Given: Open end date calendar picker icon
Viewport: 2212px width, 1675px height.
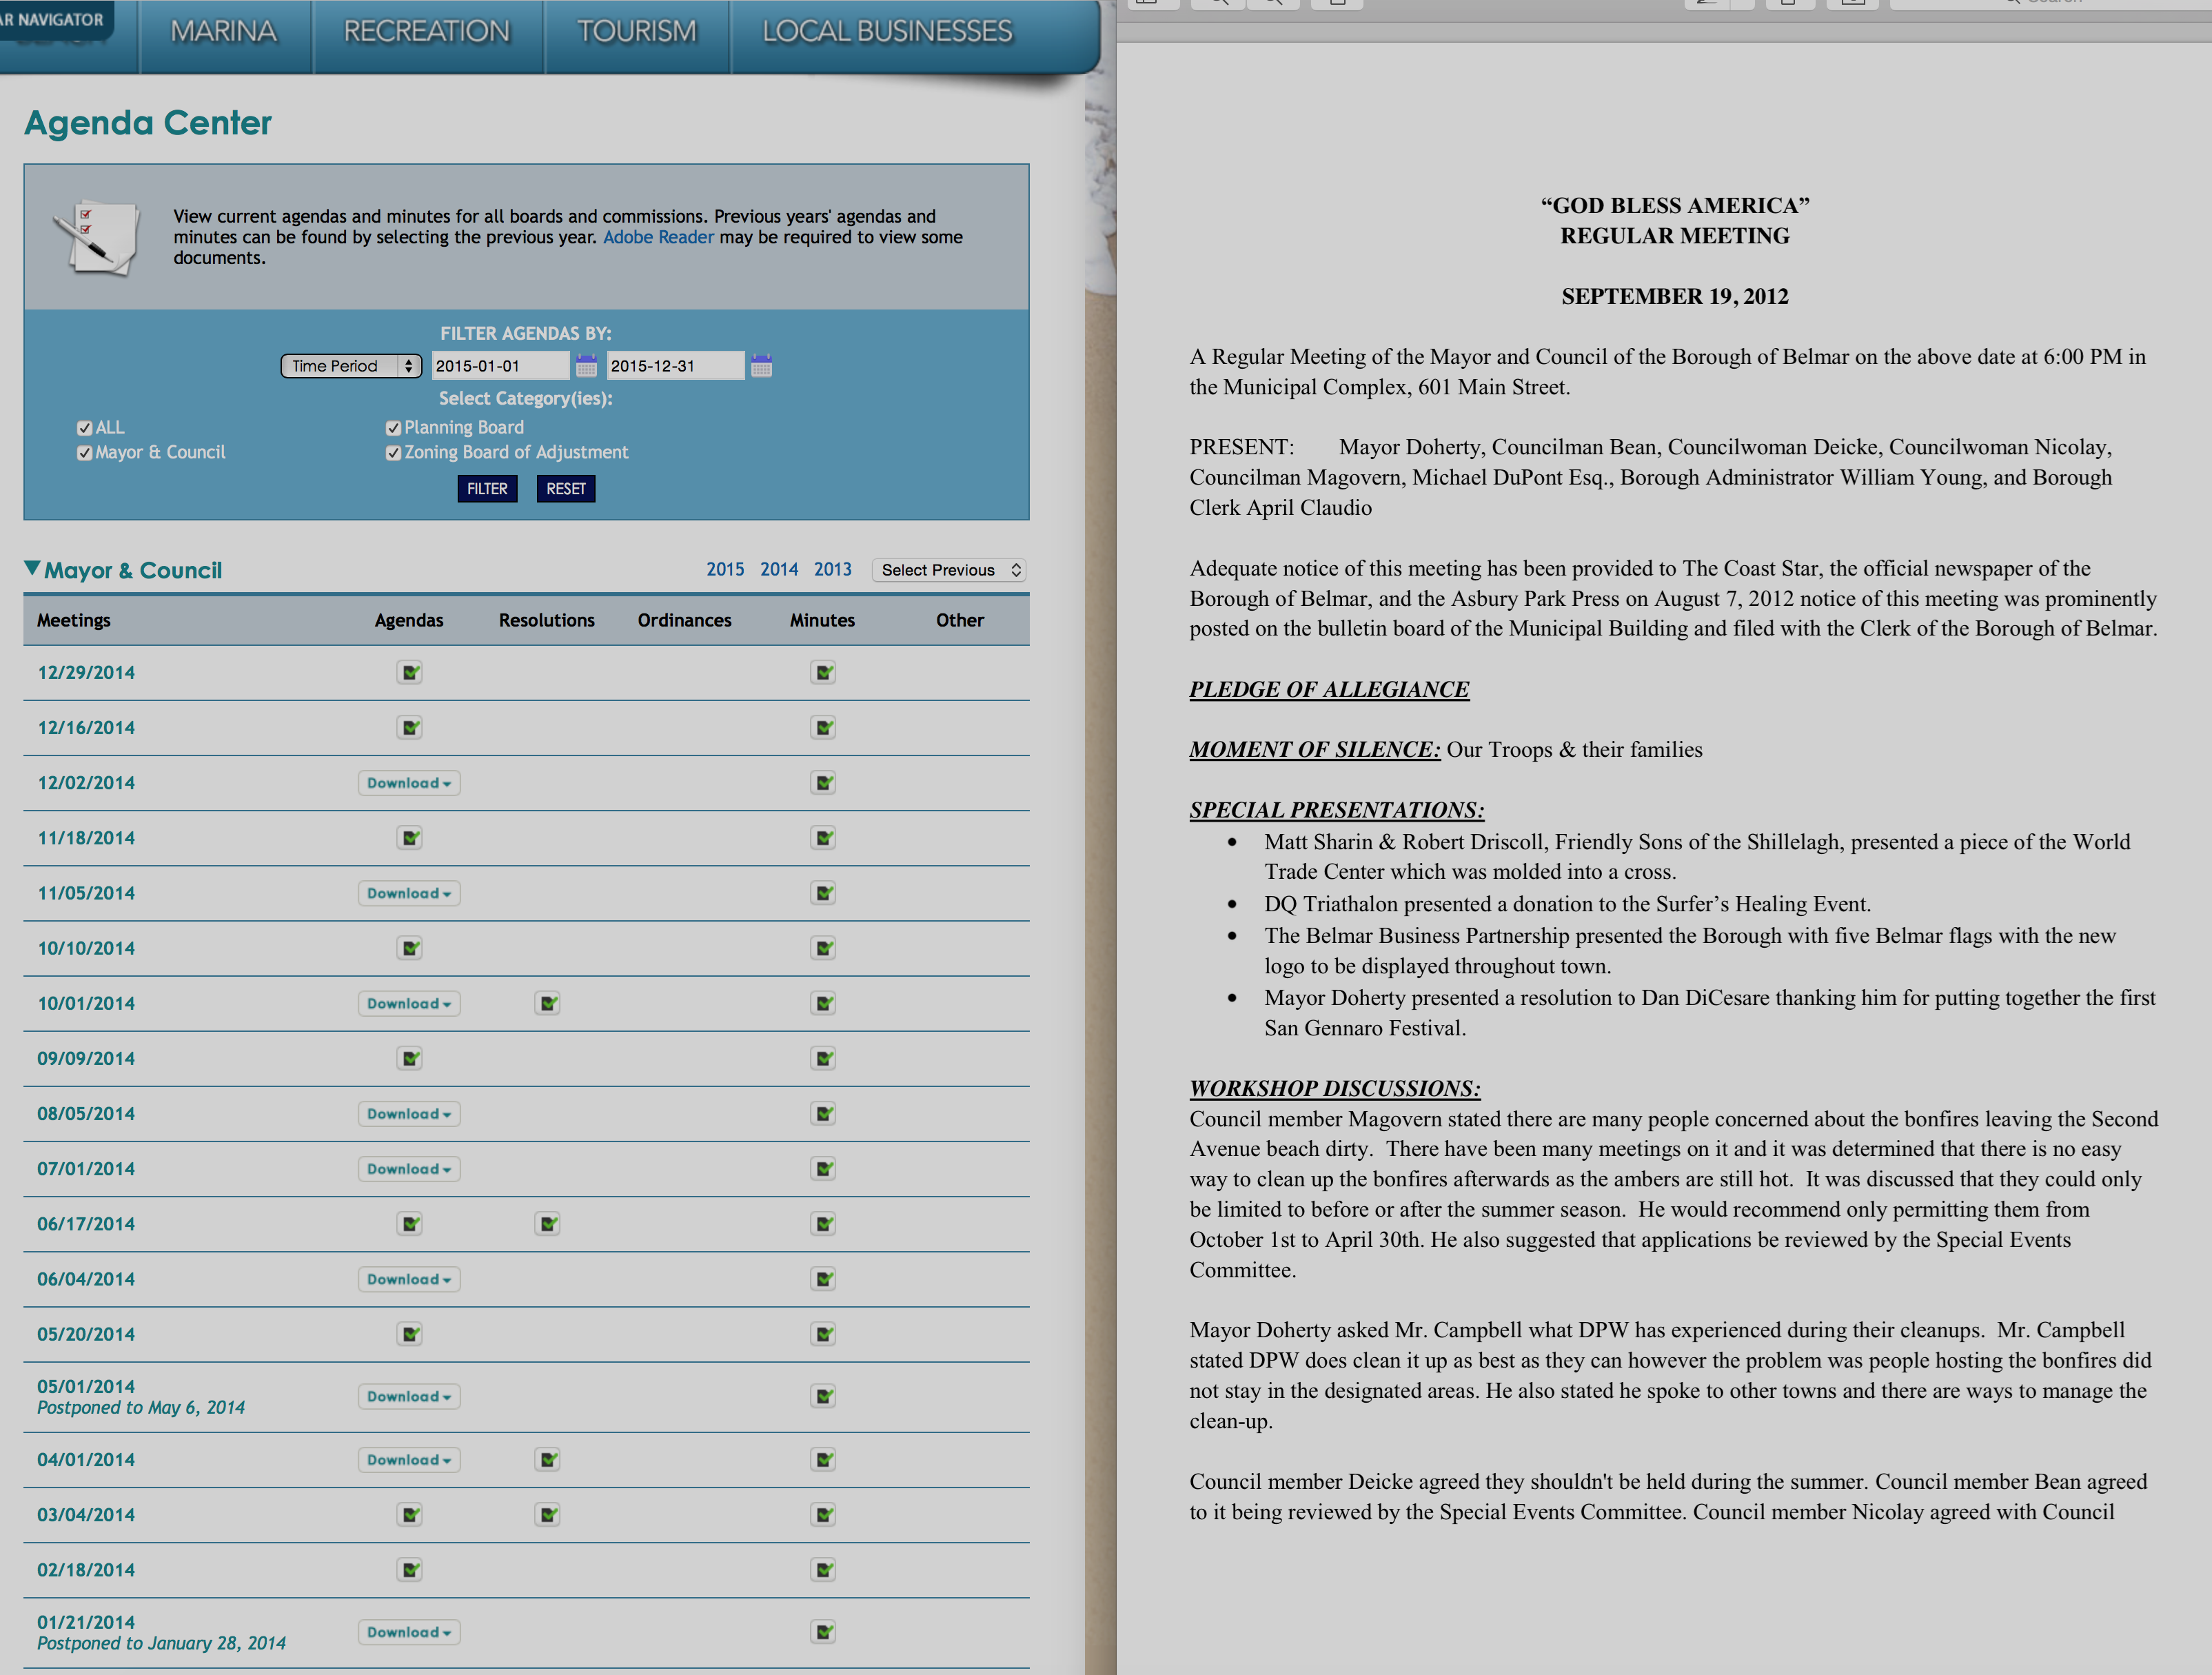Looking at the screenshot, I should point(761,365).
